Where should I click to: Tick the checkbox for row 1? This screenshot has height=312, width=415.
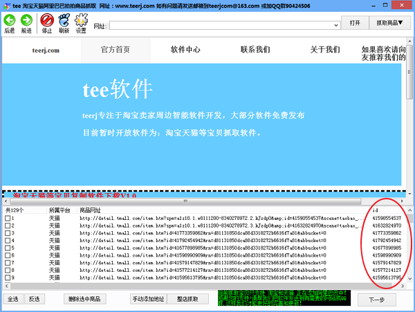pyautogui.click(x=8, y=219)
